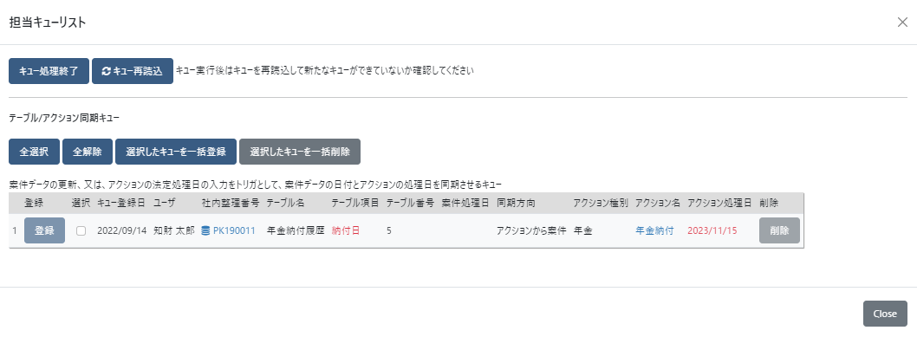917x337 pixels.
Task: Select the red 納付日 table item cell
Action: (x=346, y=230)
